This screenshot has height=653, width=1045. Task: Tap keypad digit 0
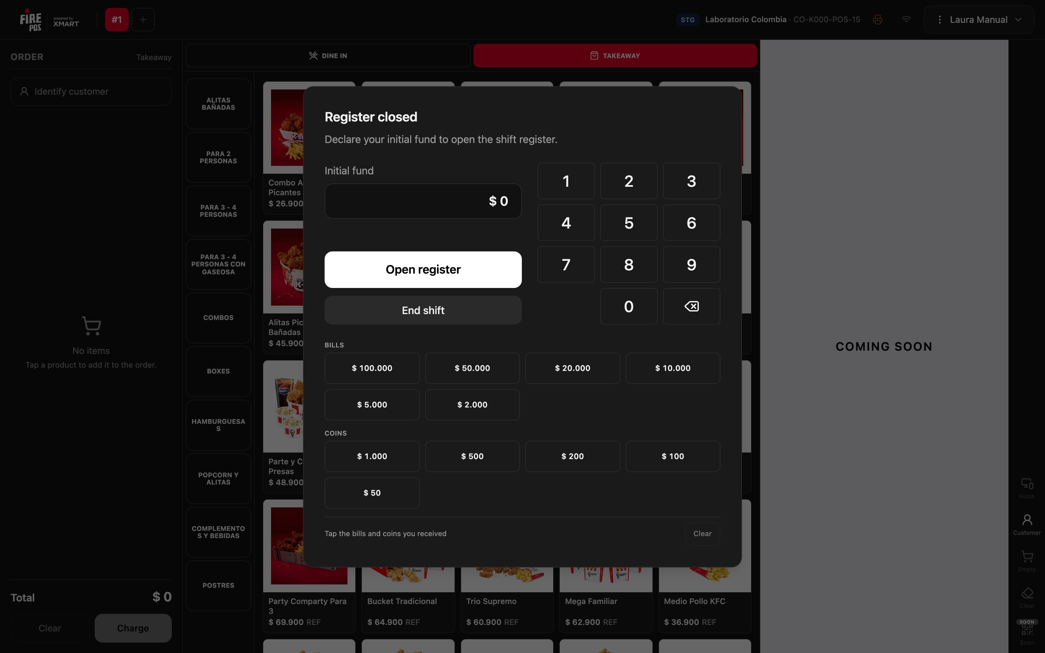[x=629, y=307]
